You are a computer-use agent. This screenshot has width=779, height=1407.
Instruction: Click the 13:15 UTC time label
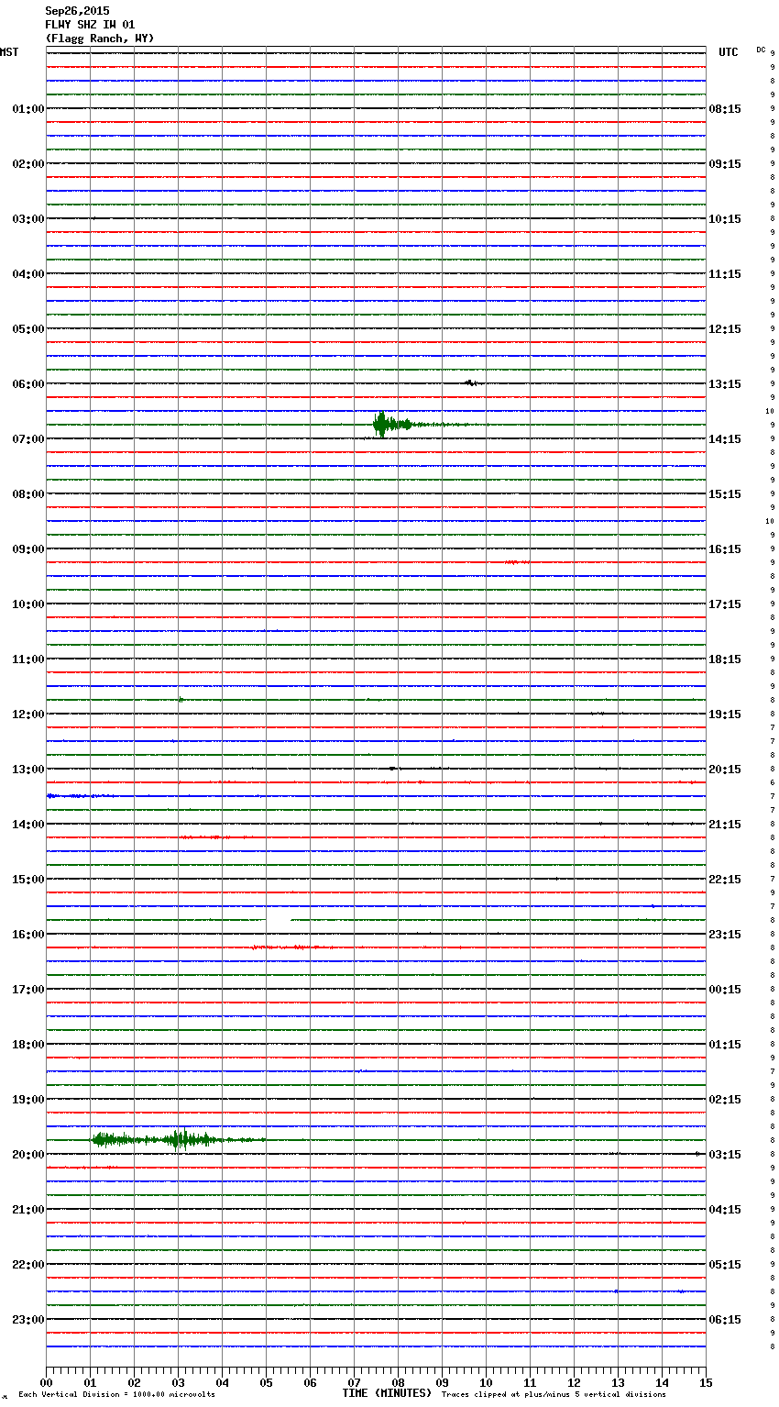[725, 384]
